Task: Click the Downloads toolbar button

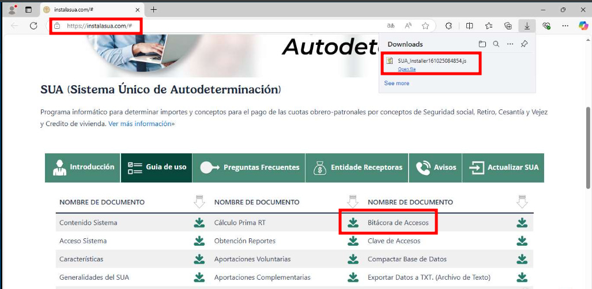Action: click(x=527, y=26)
